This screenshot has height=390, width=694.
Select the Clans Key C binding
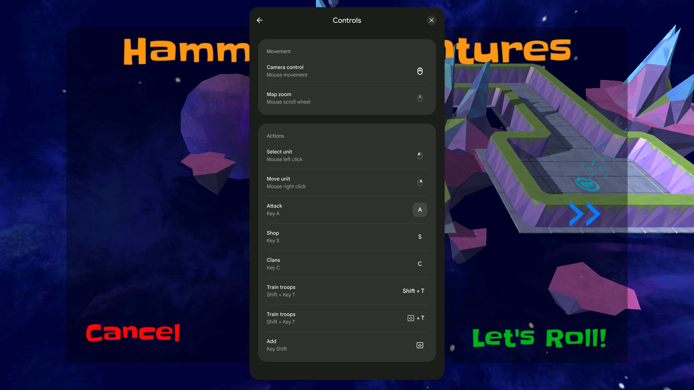point(347,264)
